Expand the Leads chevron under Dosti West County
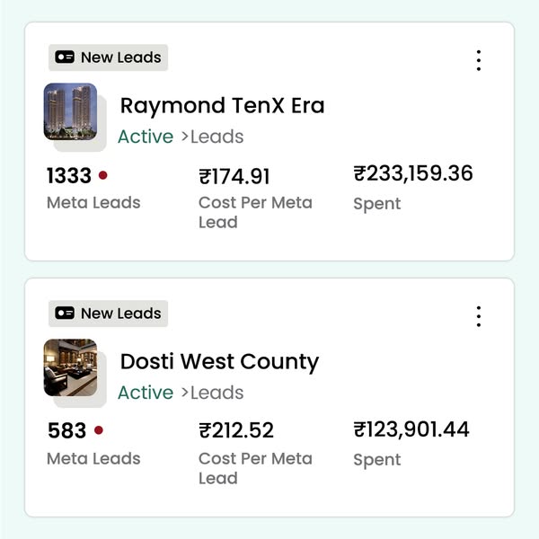The image size is (539, 539). 185,393
